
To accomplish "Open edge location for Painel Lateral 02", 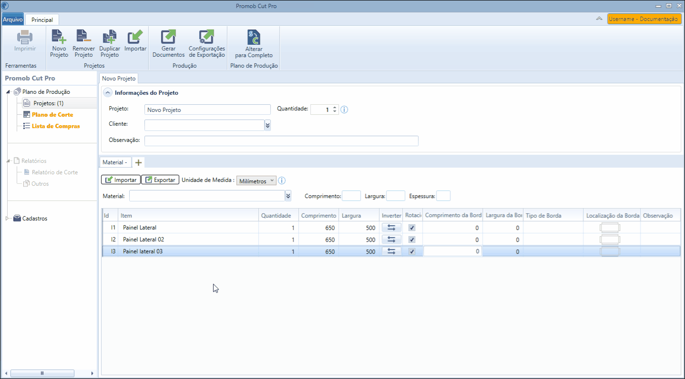I will pyautogui.click(x=610, y=239).
